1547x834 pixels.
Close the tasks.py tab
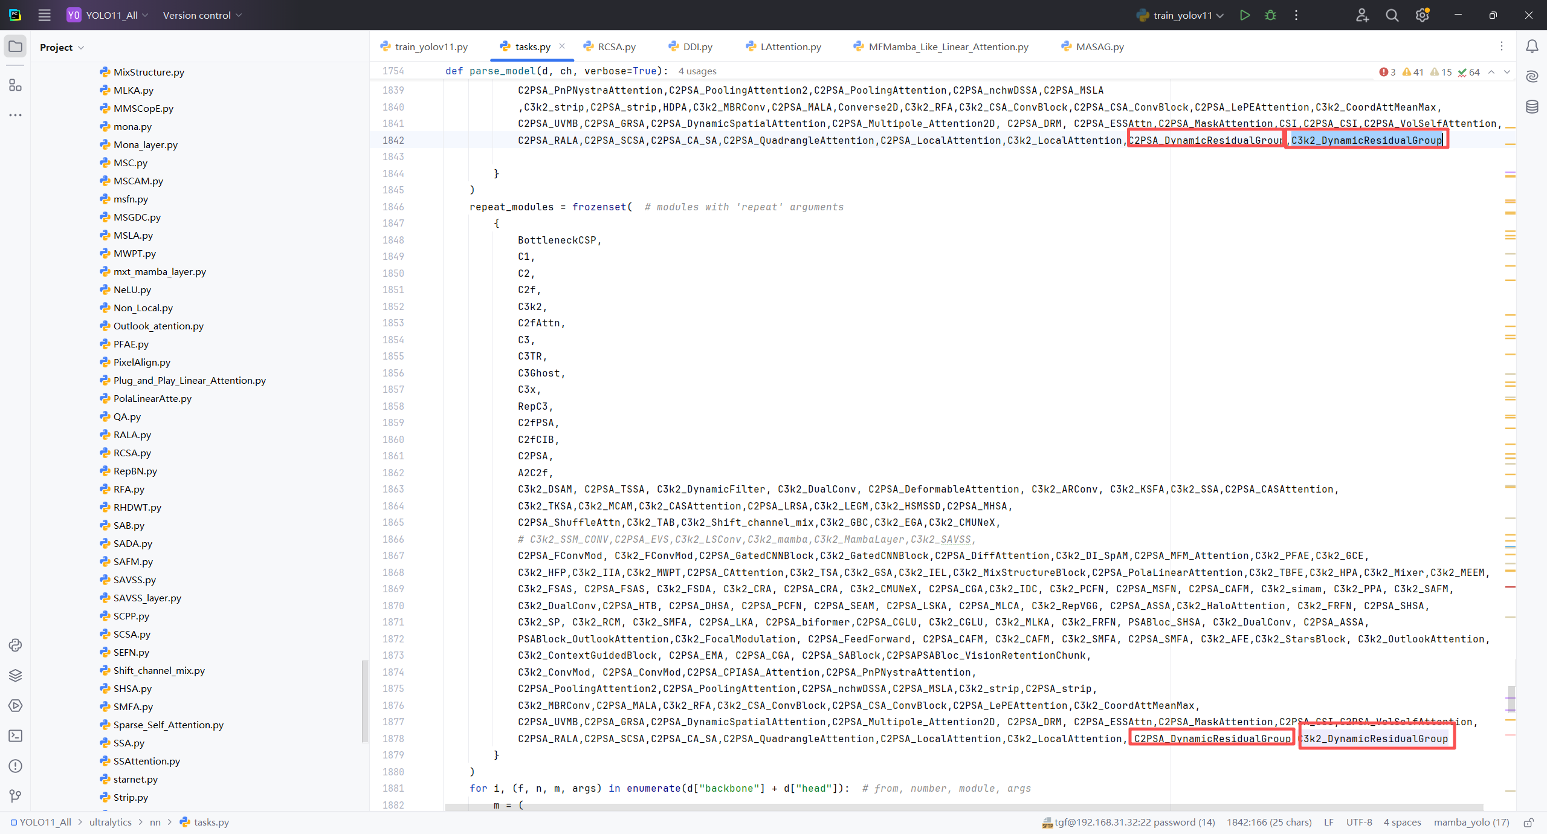coord(562,46)
